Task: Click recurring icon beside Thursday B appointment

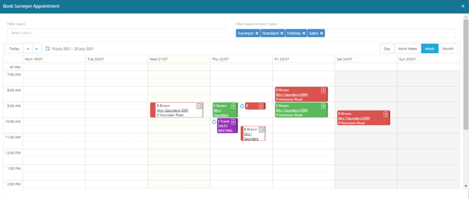Action: pyautogui.click(x=242, y=106)
